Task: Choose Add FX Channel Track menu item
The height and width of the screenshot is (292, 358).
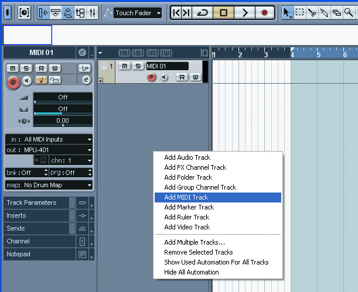Action: pyautogui.click(x=218, y=167)
